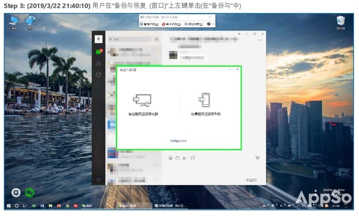Open the Contacts tab in WeChat sidebar
This screenshot has height=216, width=359.
99,63
